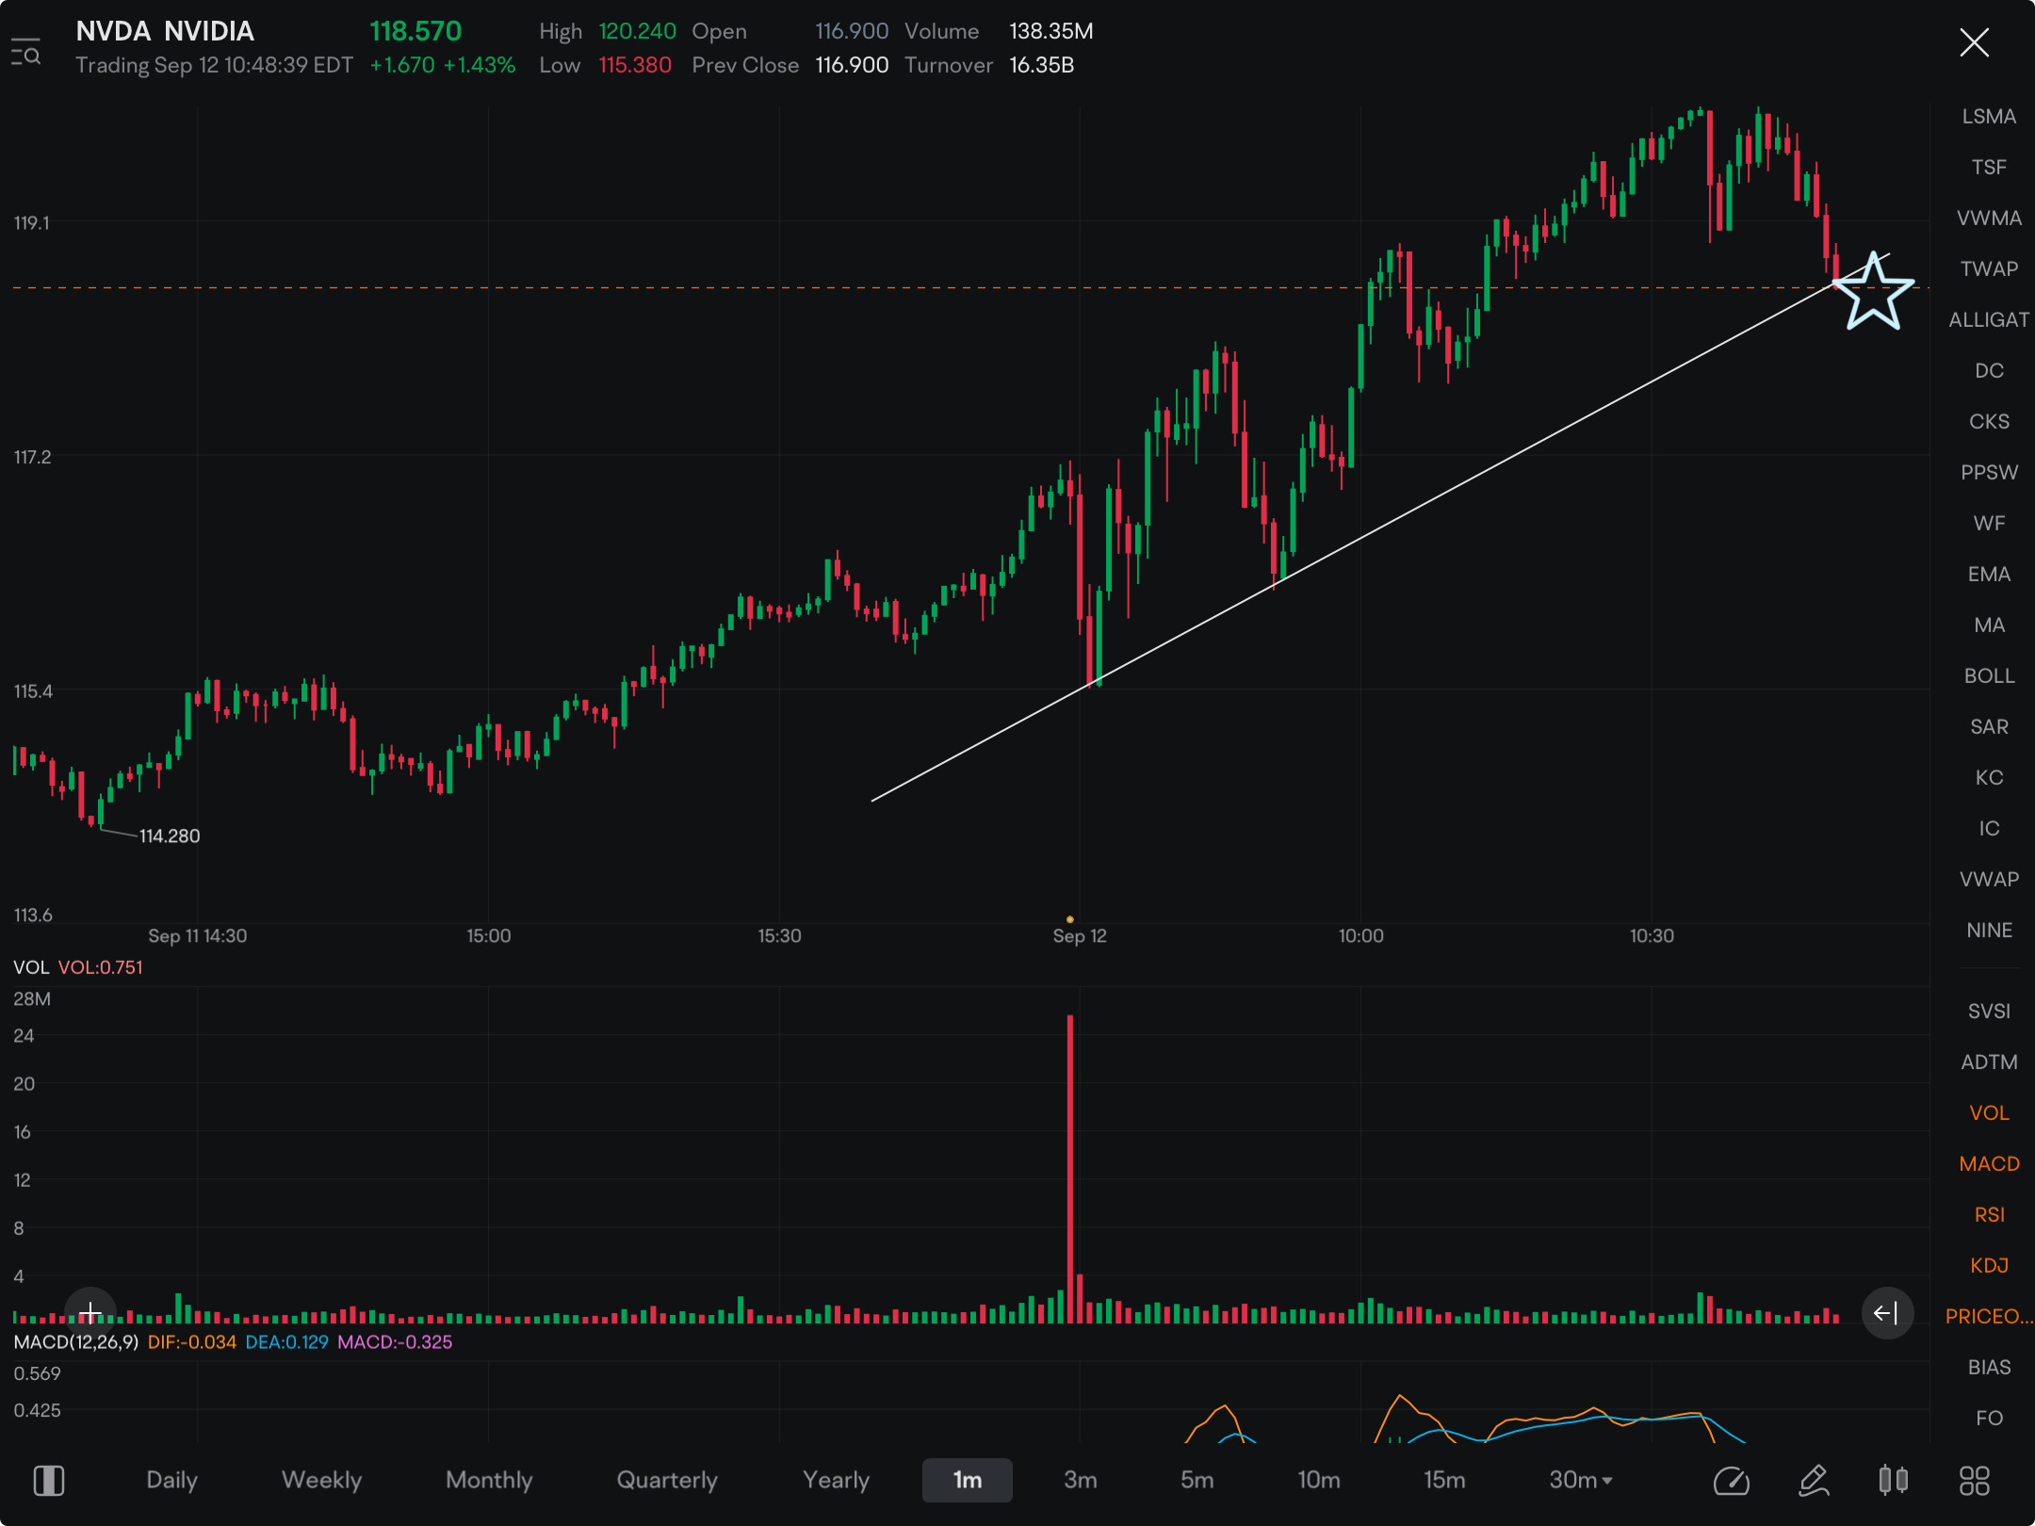Toggle the DC indicator
The height and width of the screenshot is (1526, 2035).
(x=1989, y=370)
